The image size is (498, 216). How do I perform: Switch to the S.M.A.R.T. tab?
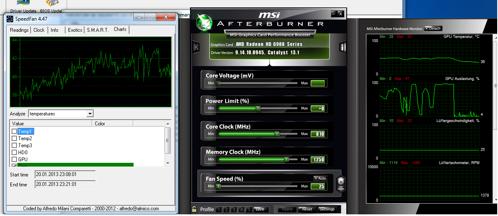pyautogui.click(x=98, y=30)
